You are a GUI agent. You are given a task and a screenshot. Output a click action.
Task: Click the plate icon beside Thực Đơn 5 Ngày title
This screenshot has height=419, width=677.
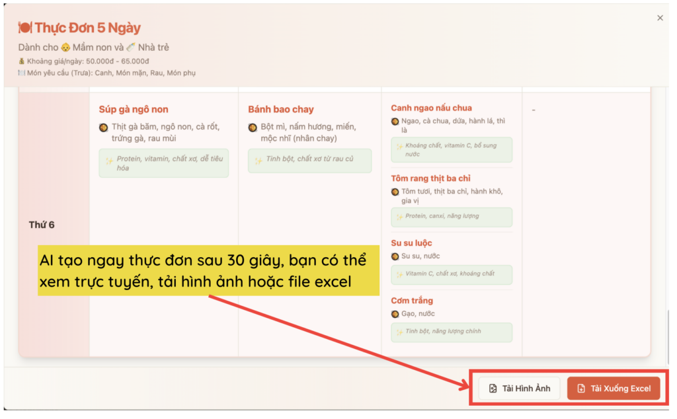24,28
